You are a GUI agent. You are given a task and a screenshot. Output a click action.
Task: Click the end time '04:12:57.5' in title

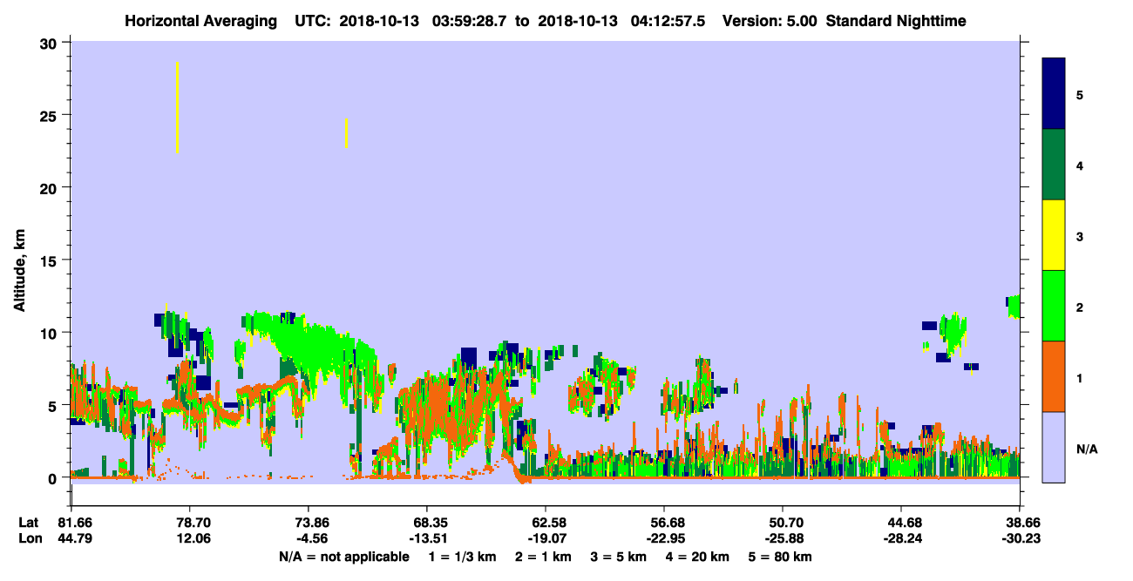point(669,20)
